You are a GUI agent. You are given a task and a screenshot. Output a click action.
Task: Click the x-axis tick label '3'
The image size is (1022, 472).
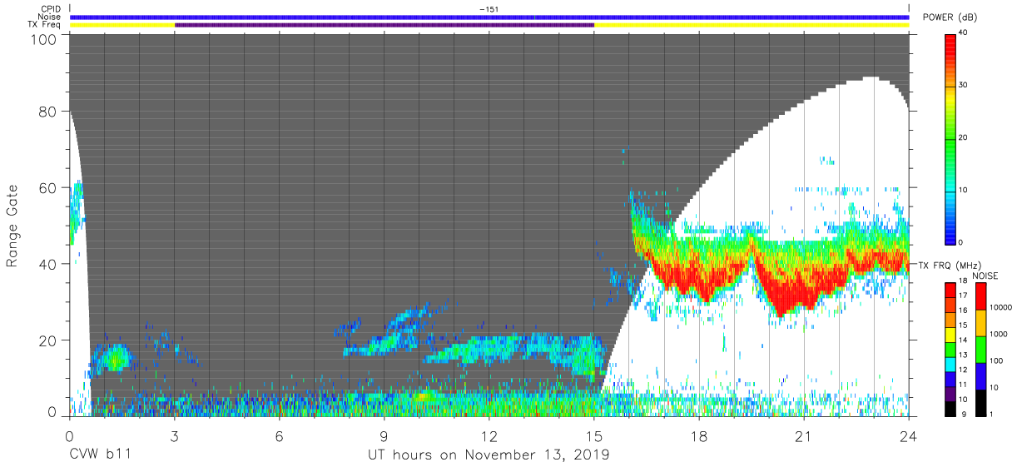tap(175, 435)
